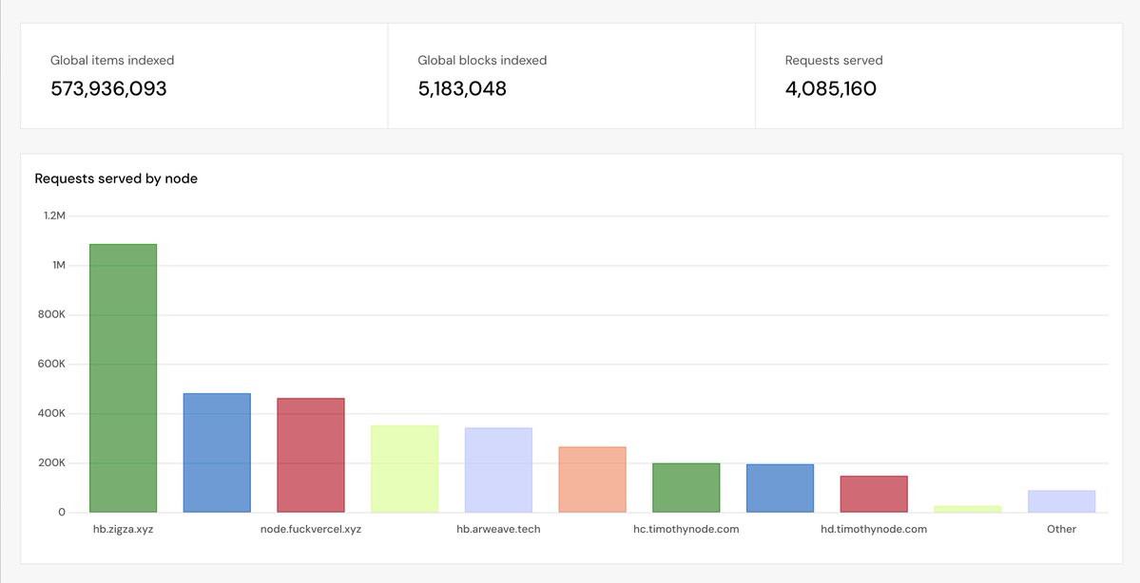Click the 600K y-axis tick
1140x583 pixels.
51,364
